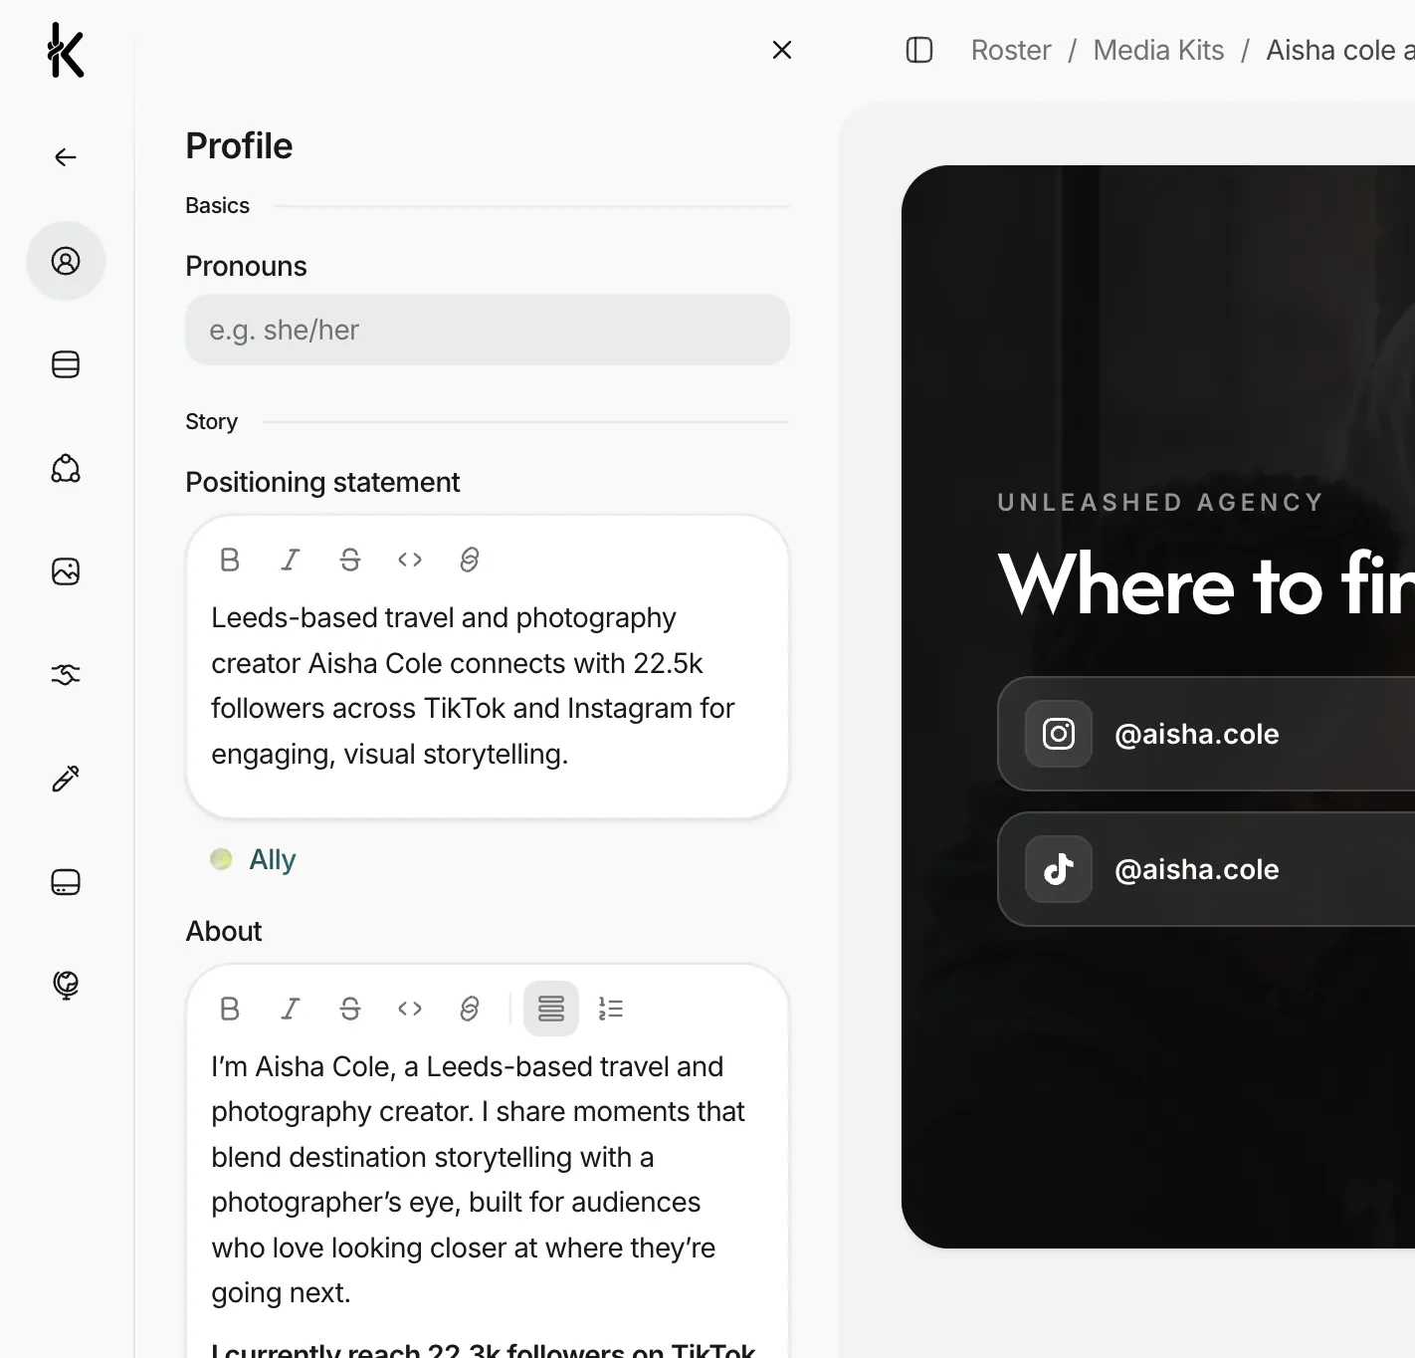
Task: Navigate to Roster in breadcrumb
Action: (1011, 50)
